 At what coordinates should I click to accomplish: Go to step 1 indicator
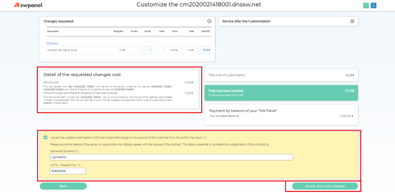[x=366, y=6]
